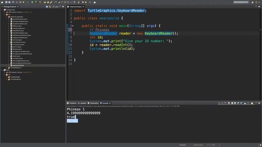Select doublevariables.java in Package Explorer
Viewport: 262px width, 147px height.
20,24
